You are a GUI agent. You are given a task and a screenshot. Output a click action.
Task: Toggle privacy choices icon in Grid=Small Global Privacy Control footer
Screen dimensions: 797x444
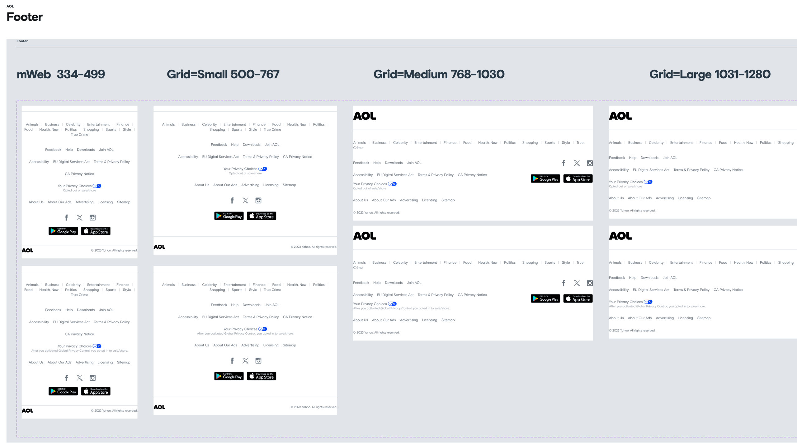[x=263, y=329]
